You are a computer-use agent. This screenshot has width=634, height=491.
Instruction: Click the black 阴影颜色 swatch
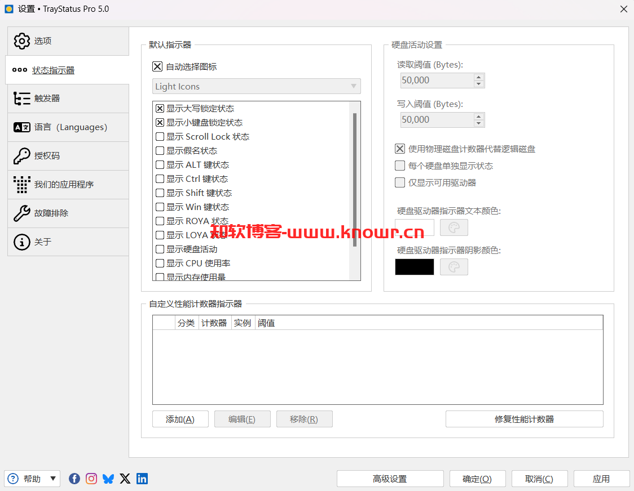coord(415,267)
